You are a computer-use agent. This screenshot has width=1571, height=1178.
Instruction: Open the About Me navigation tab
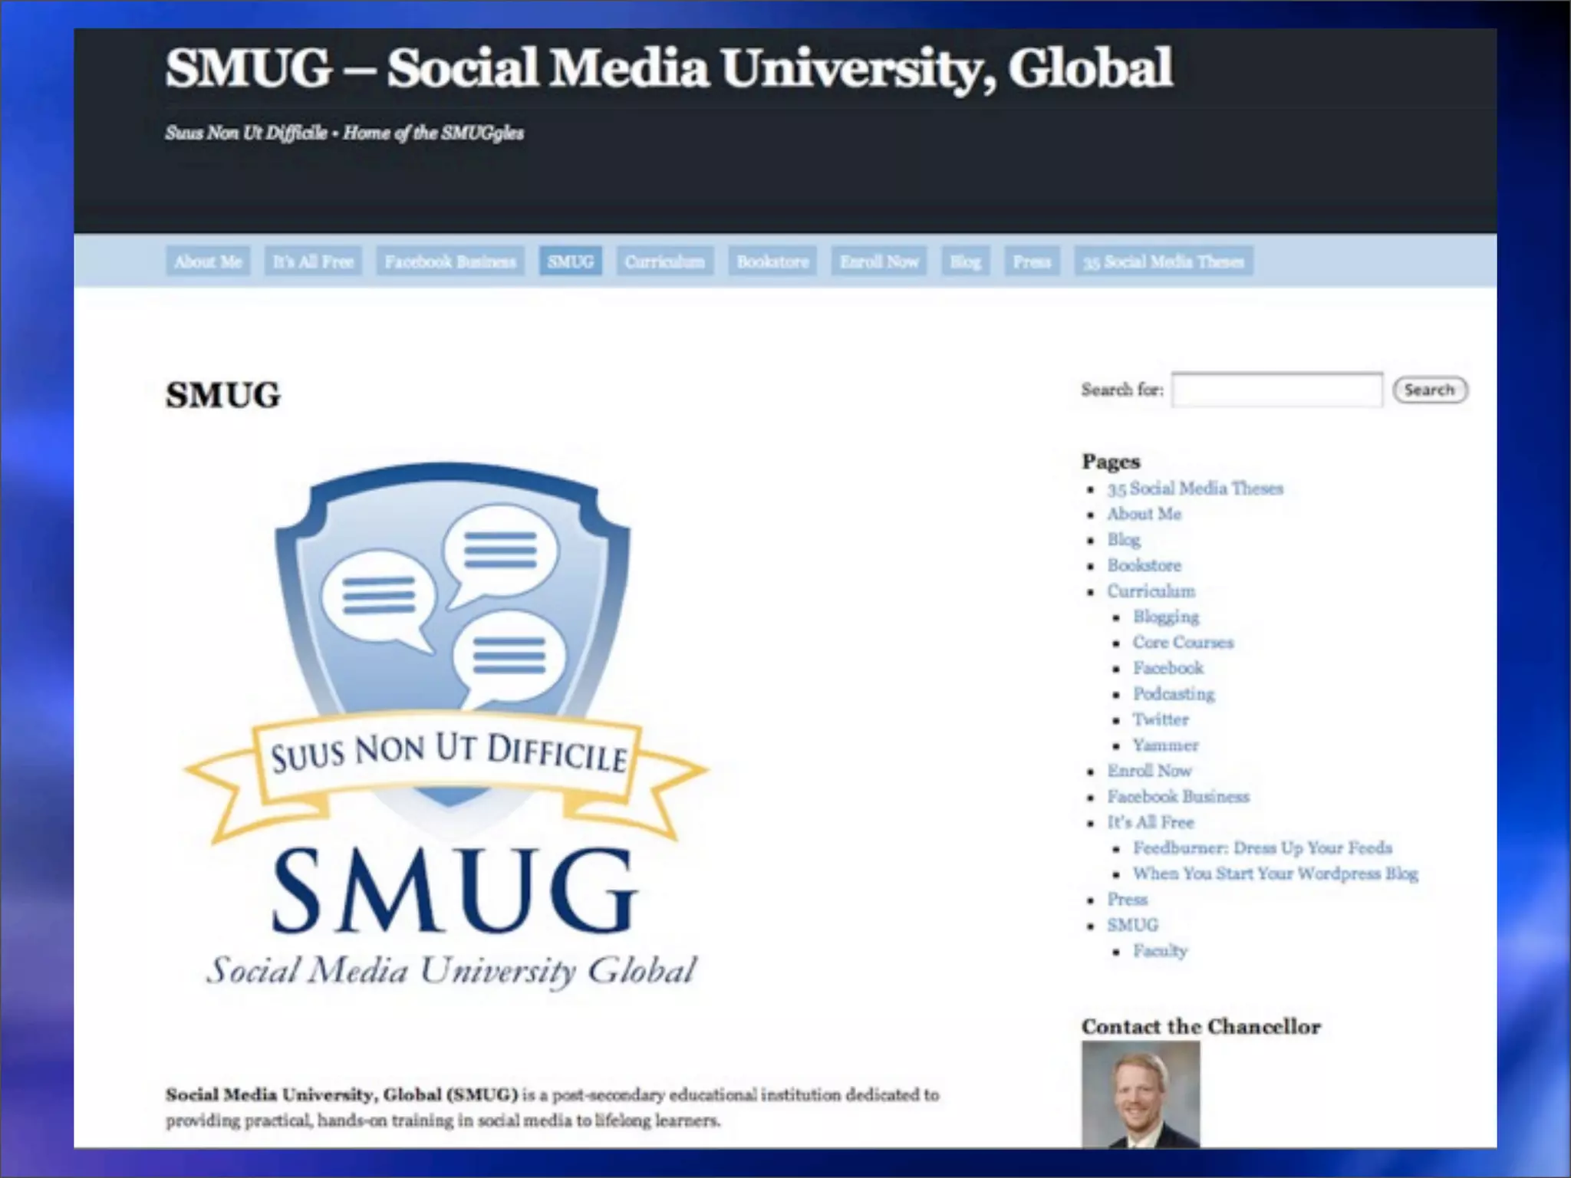point(208,262)
